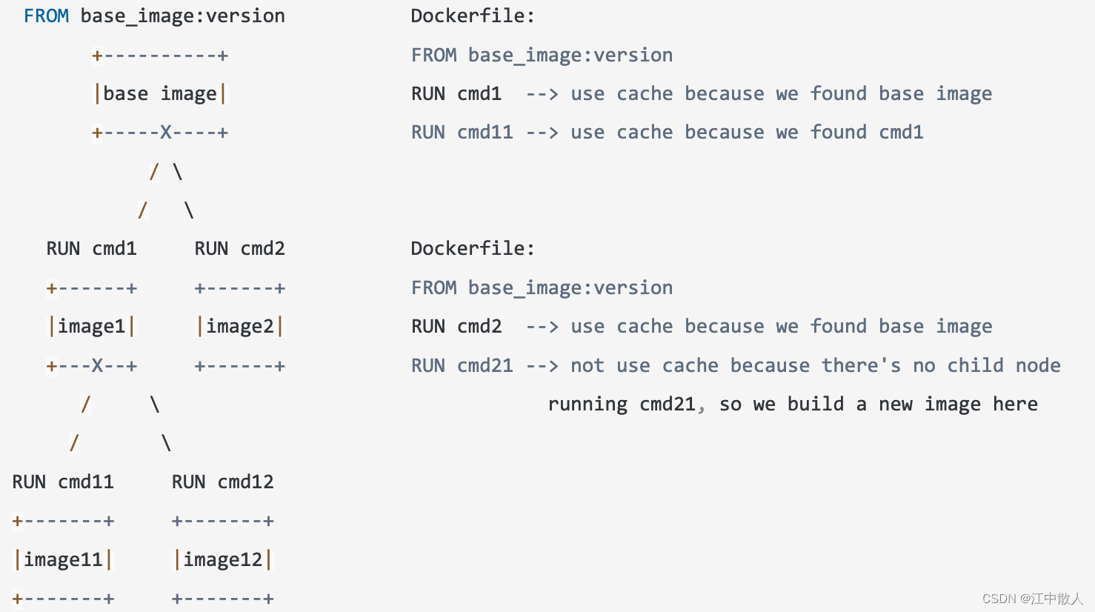Click the 'RUN cmd12' tree label

click(x=223, y=482)
